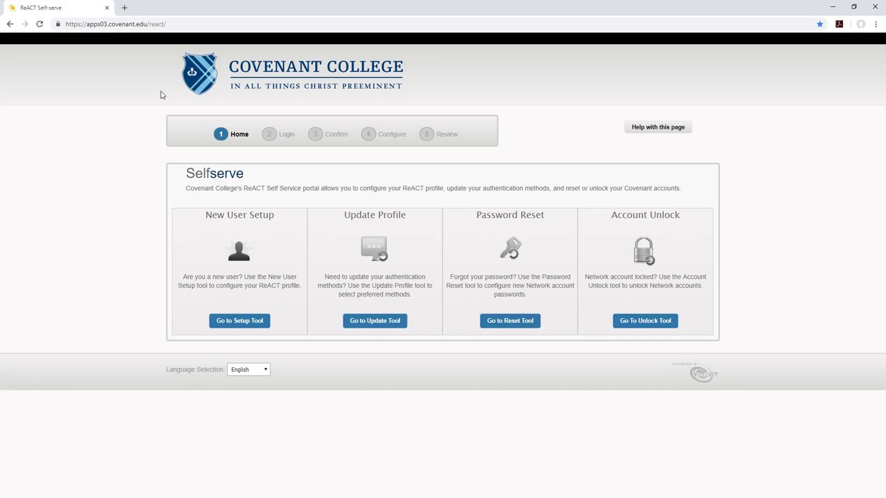Click 'In All Things Christ Preeminent' motto
The image size is (886, 498).
pyautogui.click(x=316, y=86)
